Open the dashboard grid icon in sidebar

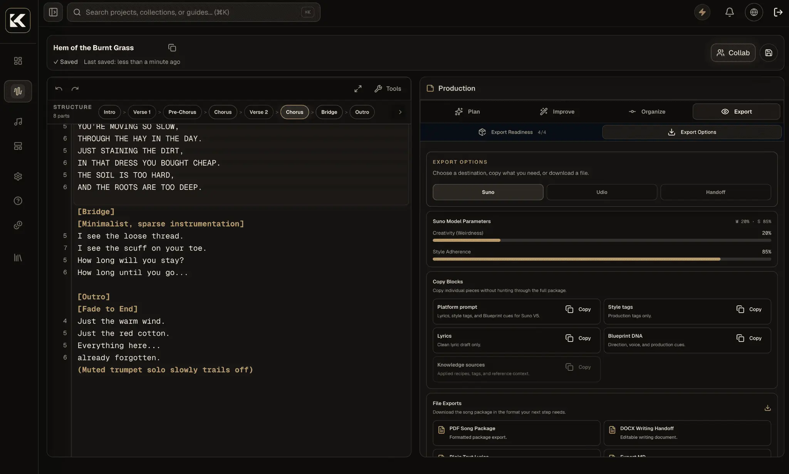click(x=18, y=61)
